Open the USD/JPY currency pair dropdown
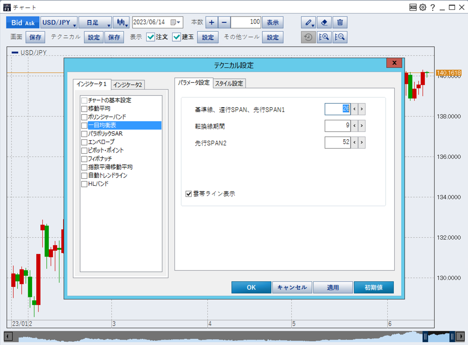This screenshot has height=345, width=468. [x=59, y=22]
